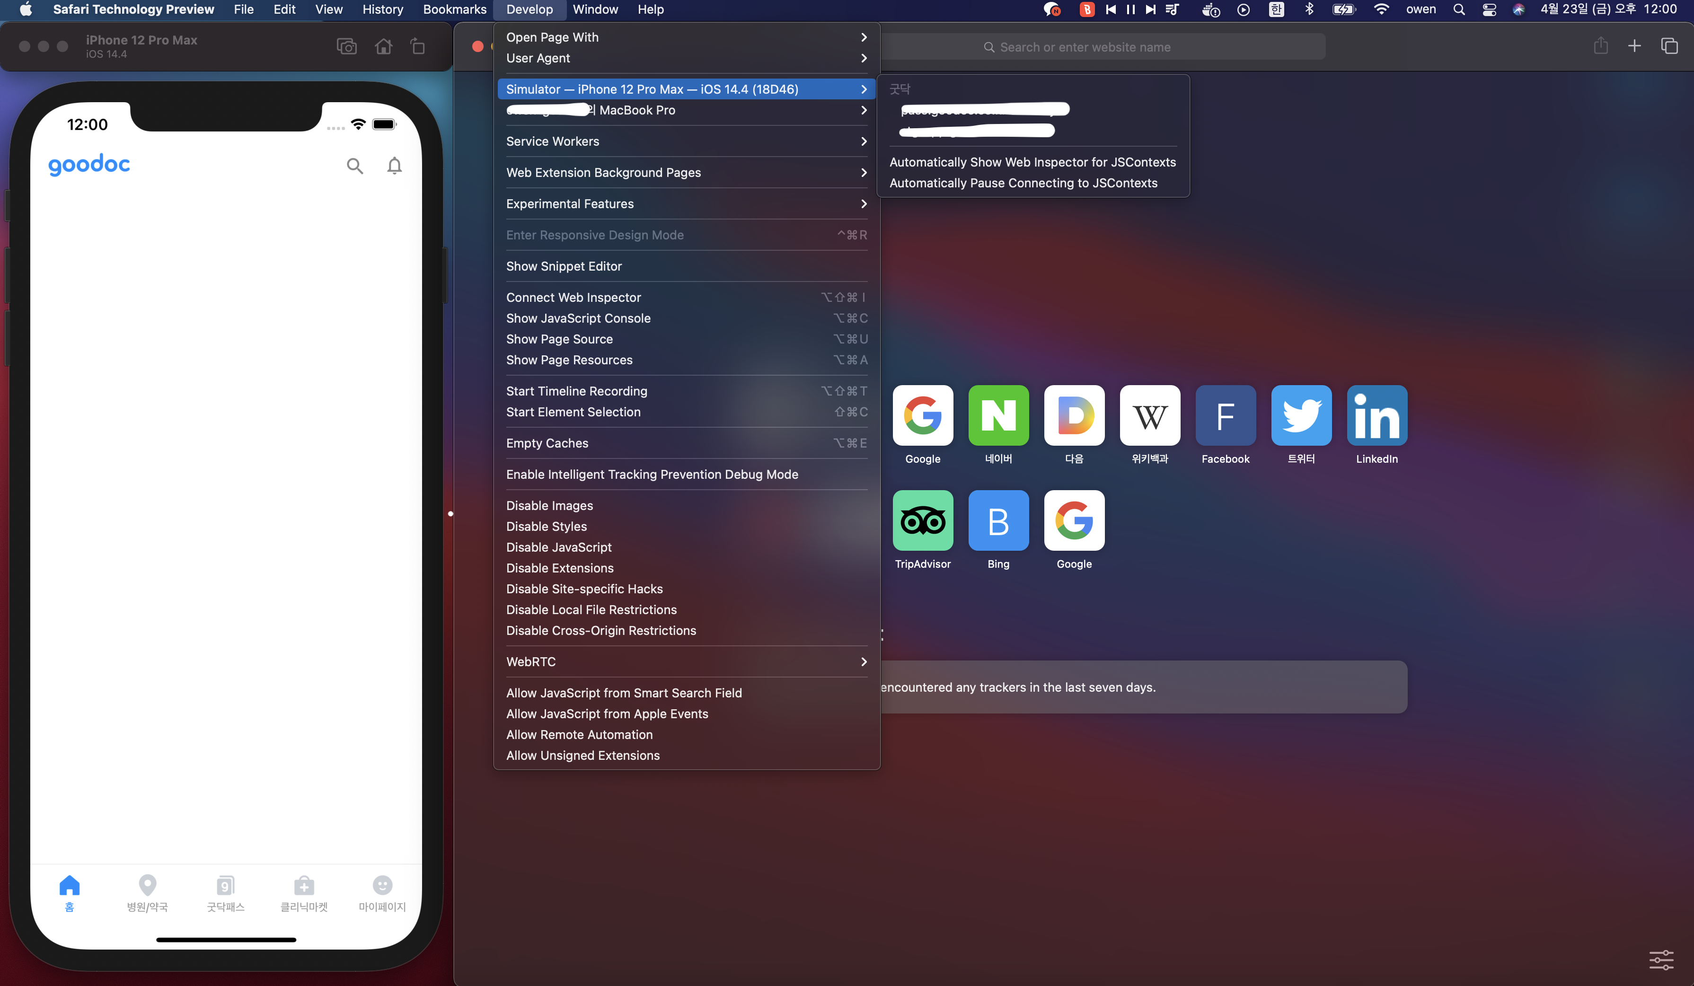The image size is (1694, 986).
Task: Toggle Disable JavaScript menu option
Action: coord(559,547)
